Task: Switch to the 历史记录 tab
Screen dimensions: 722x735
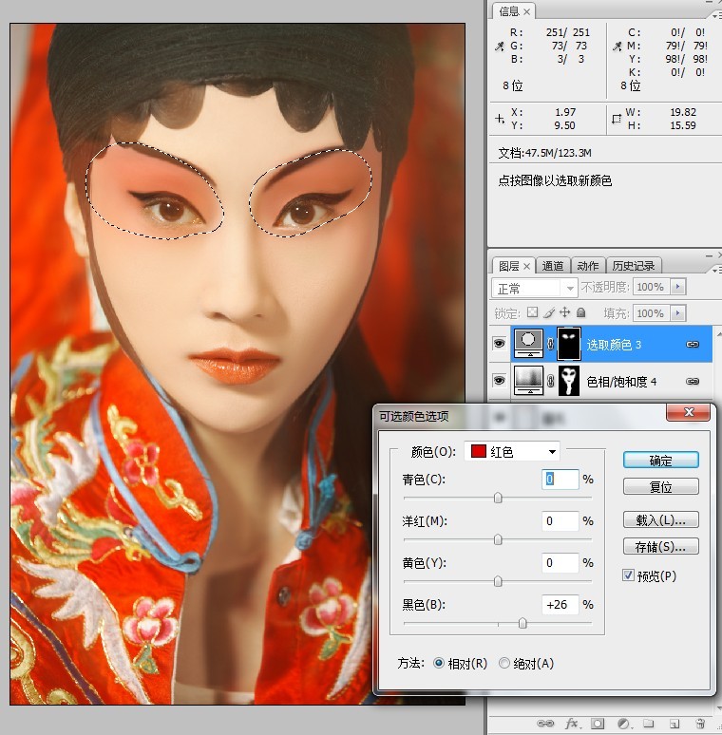Action: [634, 266]
